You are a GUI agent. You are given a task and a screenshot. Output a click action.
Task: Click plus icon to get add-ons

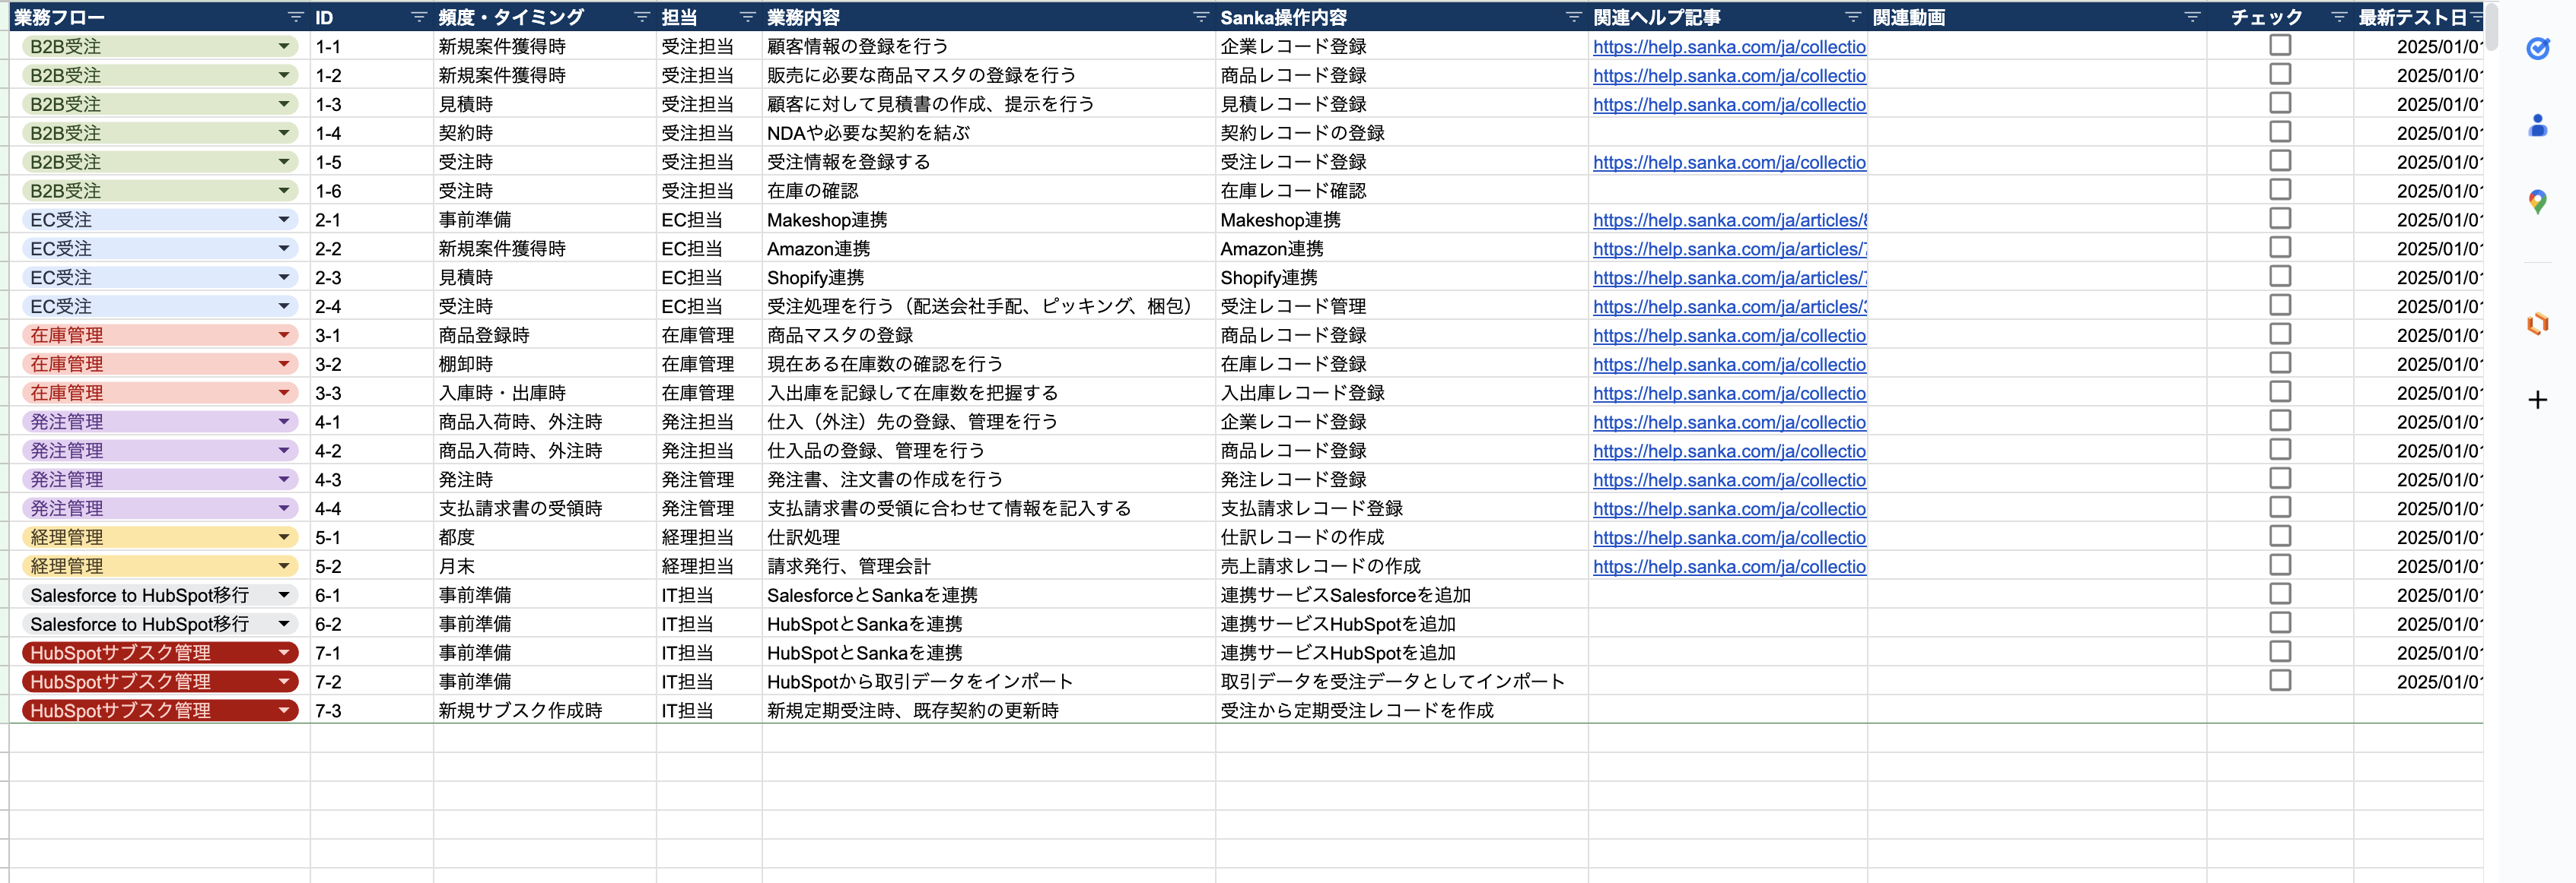tap(2537, 400)
